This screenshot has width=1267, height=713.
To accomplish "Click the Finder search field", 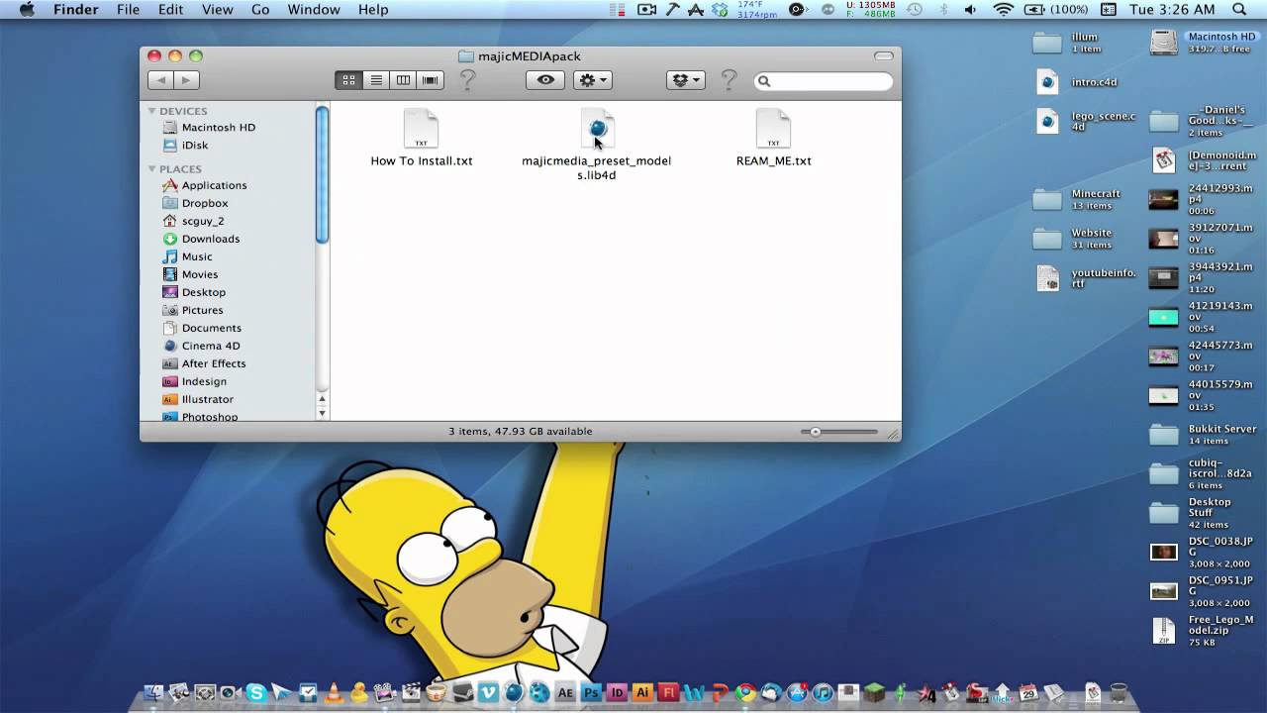I will [824, 81].
